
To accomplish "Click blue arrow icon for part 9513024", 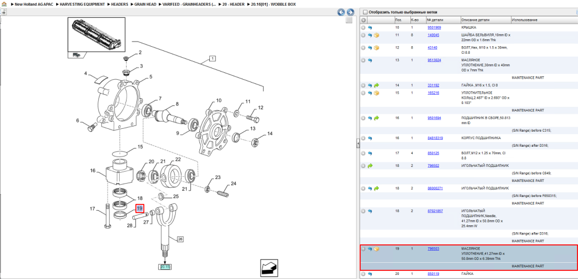I will 370,61.
